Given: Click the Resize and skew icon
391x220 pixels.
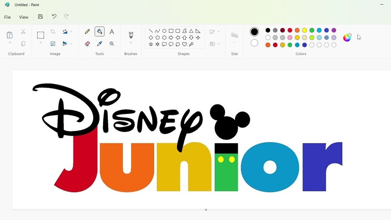Looking at the screenshot, I should (53, 44).
